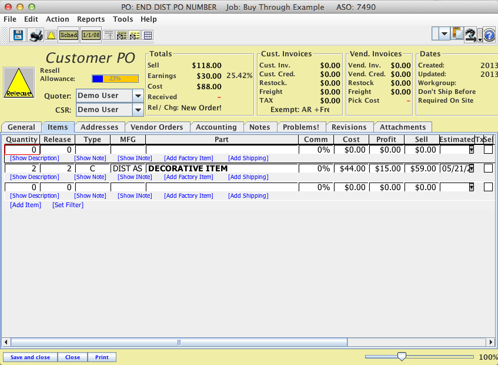Click the Sched toolbar button

(x=69, y=35)
